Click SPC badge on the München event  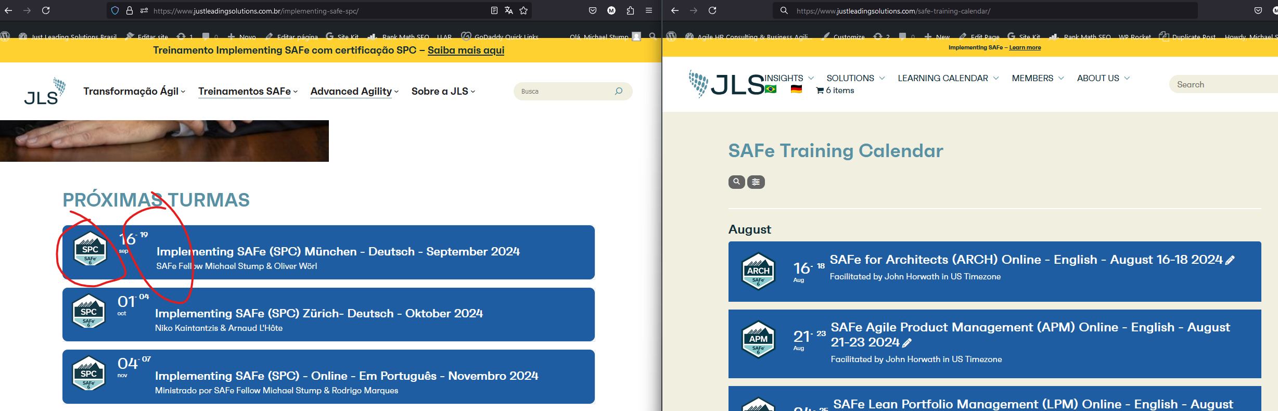[x=90, y=249]
